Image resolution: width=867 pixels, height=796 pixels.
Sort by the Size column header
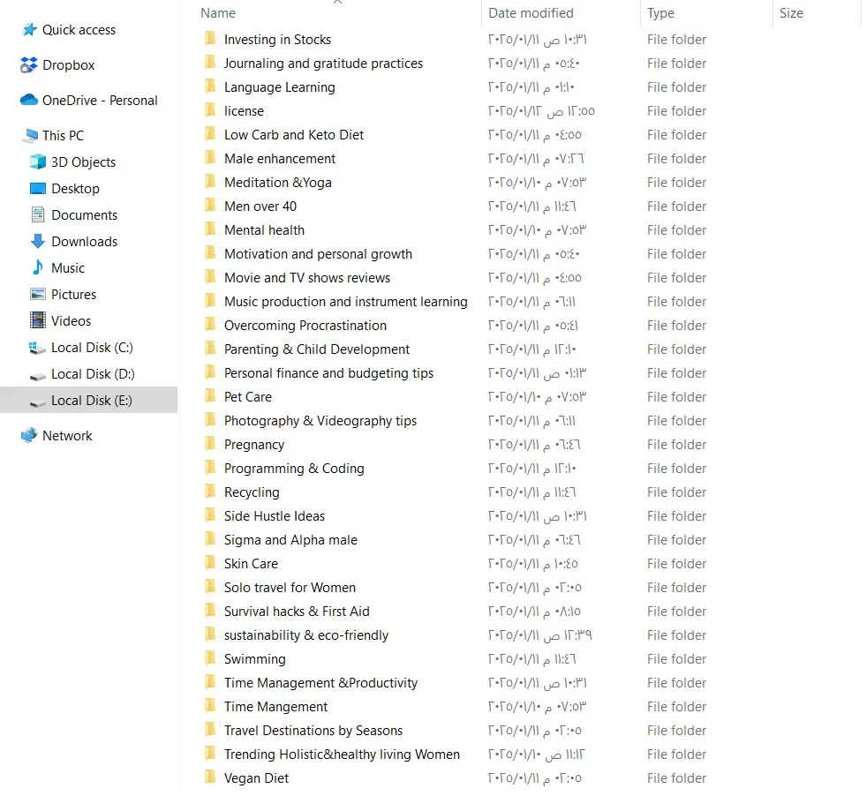(x=791, y=12)
